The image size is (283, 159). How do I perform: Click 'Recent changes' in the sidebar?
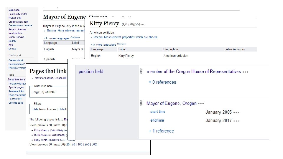tap(17, 29)
